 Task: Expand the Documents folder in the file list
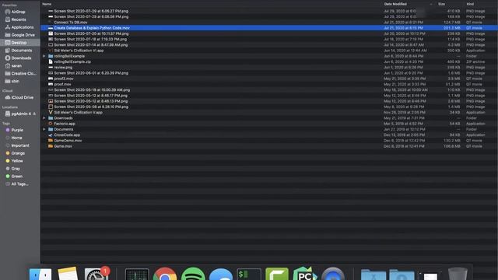(44, 129)
